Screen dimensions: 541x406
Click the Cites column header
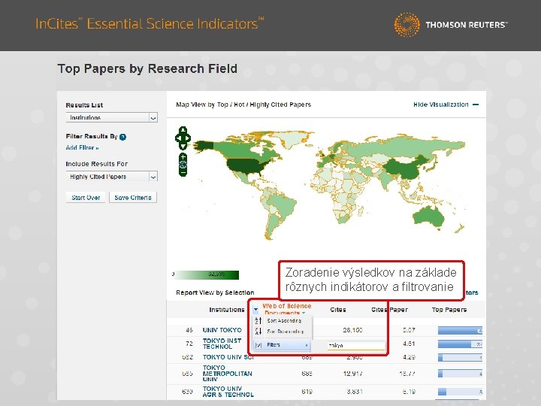coord(338,310)
